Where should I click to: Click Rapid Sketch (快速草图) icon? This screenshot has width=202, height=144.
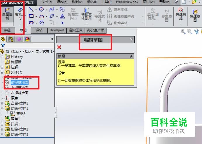(x=195, y=15)
